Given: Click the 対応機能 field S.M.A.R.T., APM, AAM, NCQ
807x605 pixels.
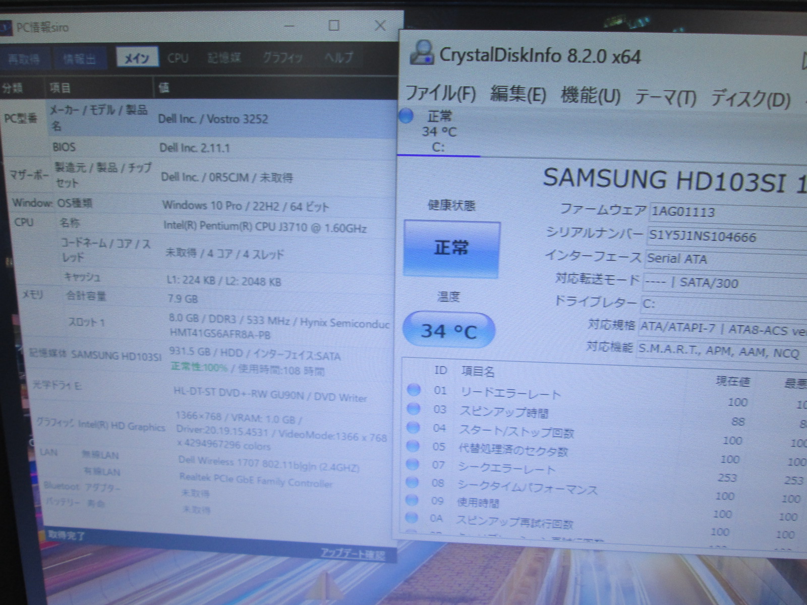Looking at the screenshot, I should [x=721, y=351].
